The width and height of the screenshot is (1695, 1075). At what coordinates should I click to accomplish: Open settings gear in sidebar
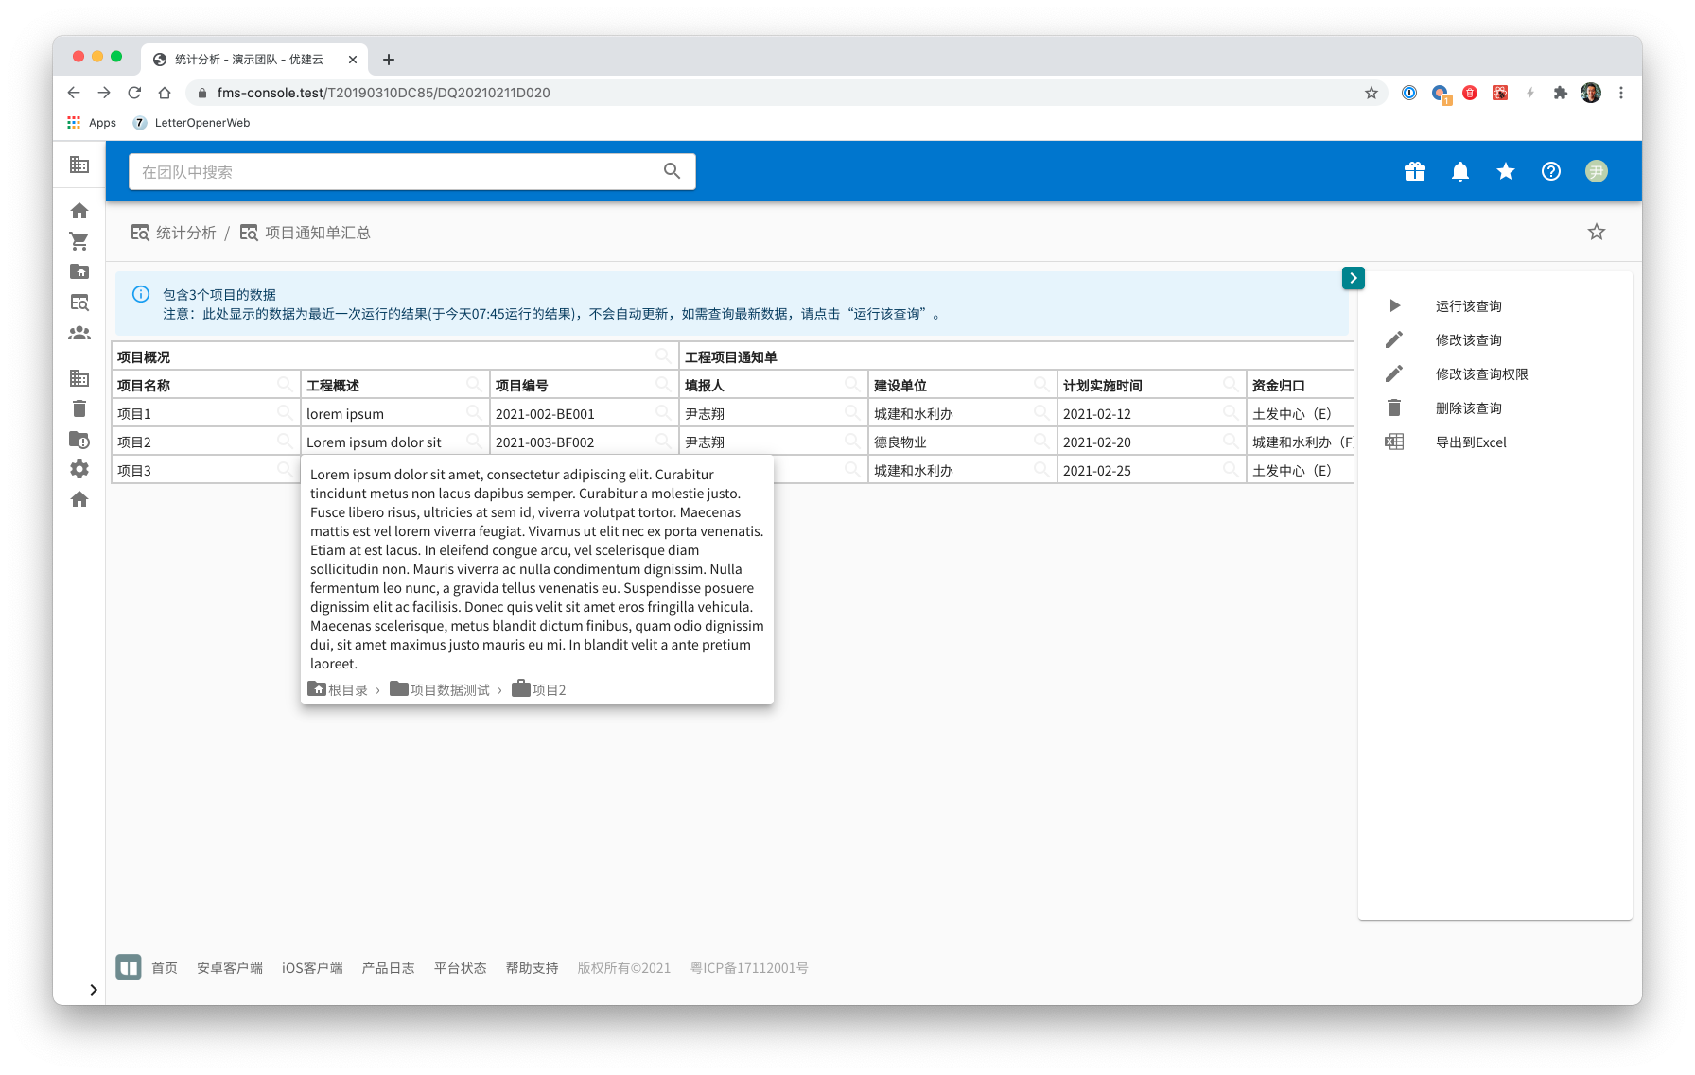pos(79,469)
